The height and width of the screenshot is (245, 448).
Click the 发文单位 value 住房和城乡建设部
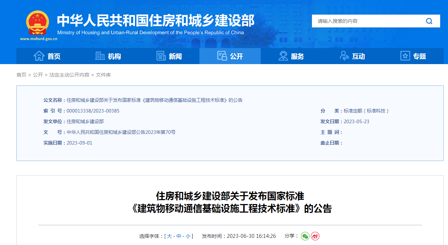tap(85, 121)
